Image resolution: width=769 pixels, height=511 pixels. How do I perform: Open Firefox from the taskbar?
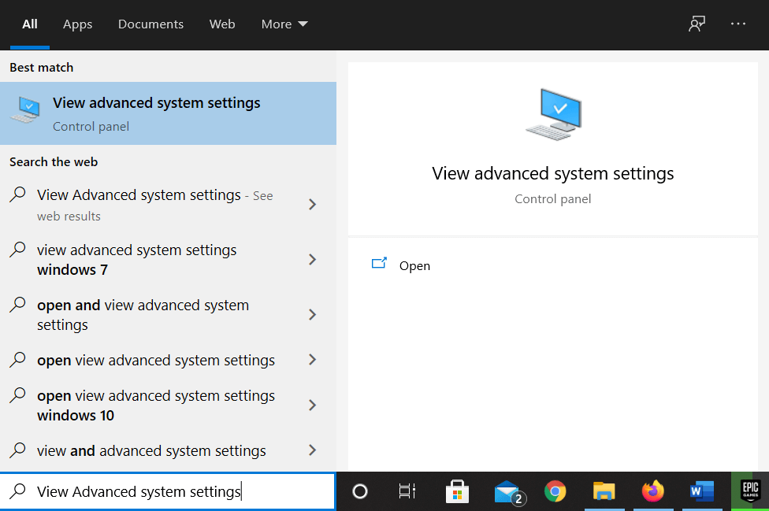click(x=652, y=491)
